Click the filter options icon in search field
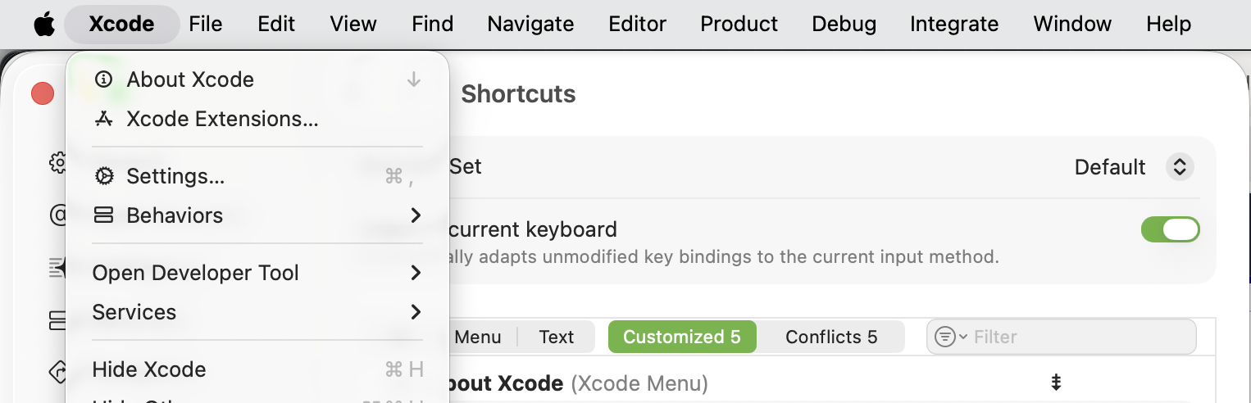 pos(949,337)
